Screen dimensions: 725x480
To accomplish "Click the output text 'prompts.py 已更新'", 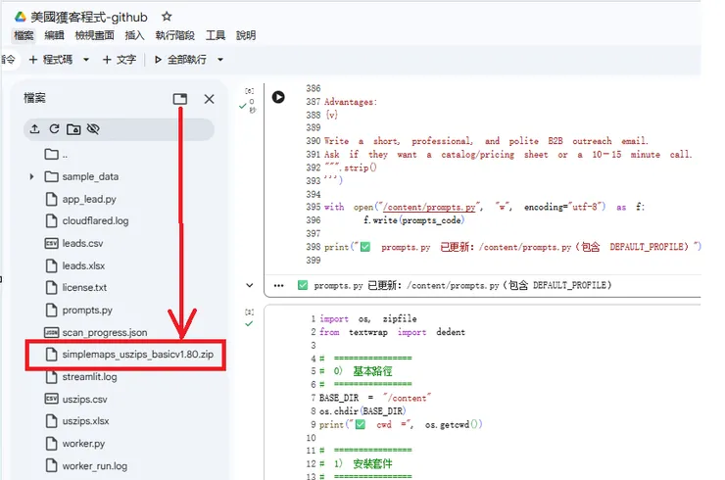I will [x=357, y=286].
